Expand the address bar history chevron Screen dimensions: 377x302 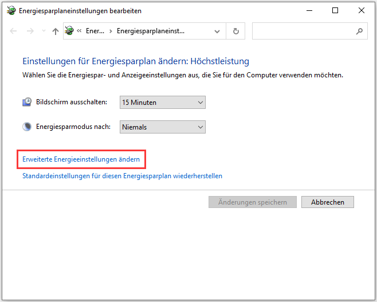coord(217,32)
